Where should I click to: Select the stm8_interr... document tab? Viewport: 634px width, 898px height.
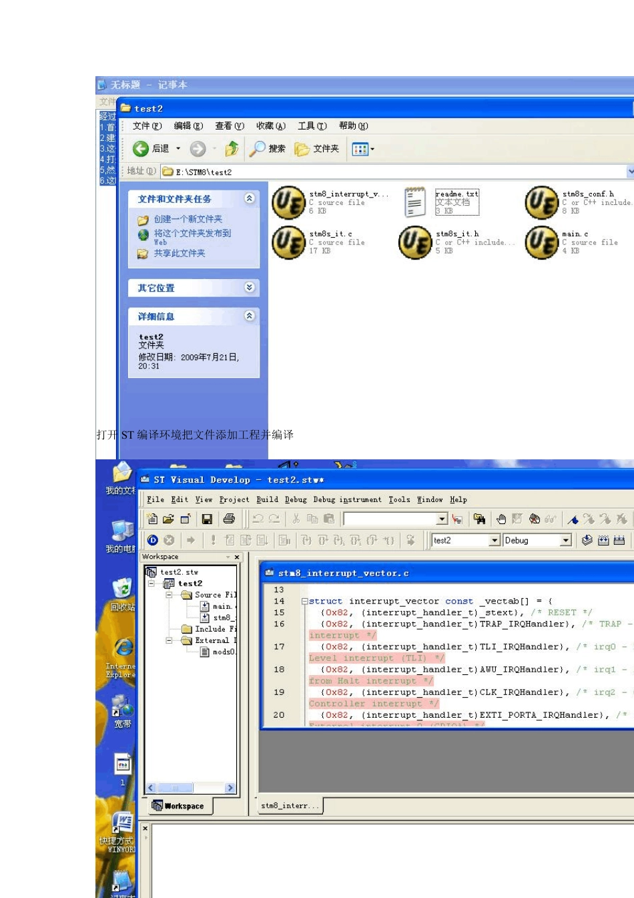[x=290, y=806]
